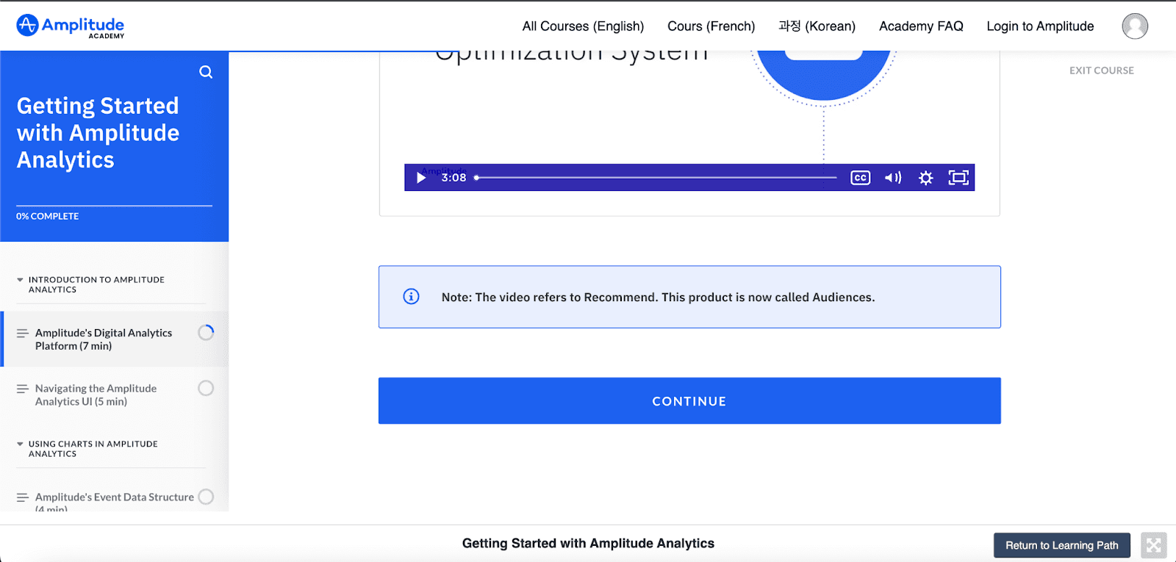Enter fullscreen video mode
The image size is (1176, 562).
[958, 178]
